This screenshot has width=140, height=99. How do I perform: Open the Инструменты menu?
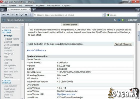pyautogui.click(x=53, y=5)
